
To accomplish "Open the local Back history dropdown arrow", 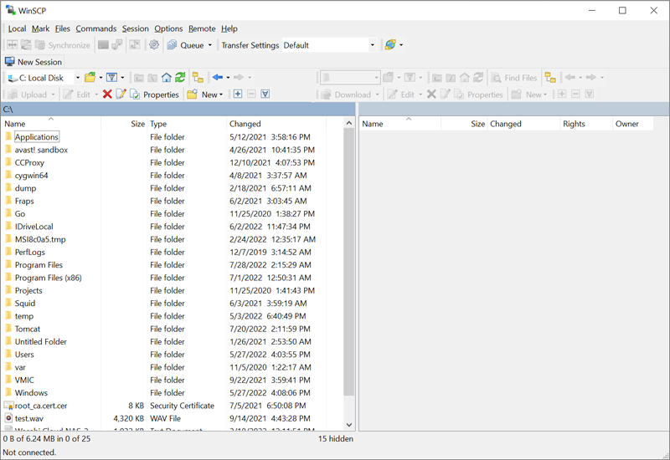I will coord(228,78).
